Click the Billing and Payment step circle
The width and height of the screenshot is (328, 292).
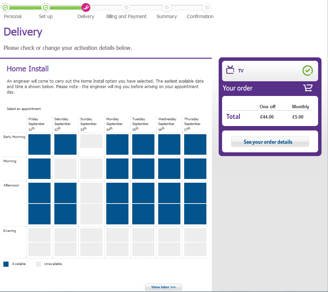pos(126,7)
